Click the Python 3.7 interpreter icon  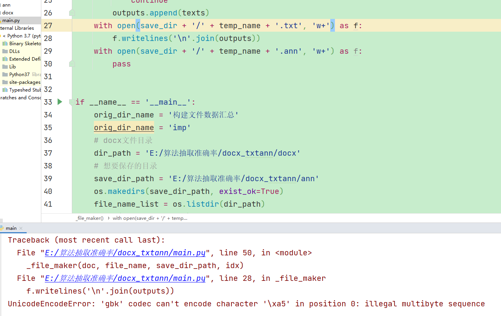[2, 36]
